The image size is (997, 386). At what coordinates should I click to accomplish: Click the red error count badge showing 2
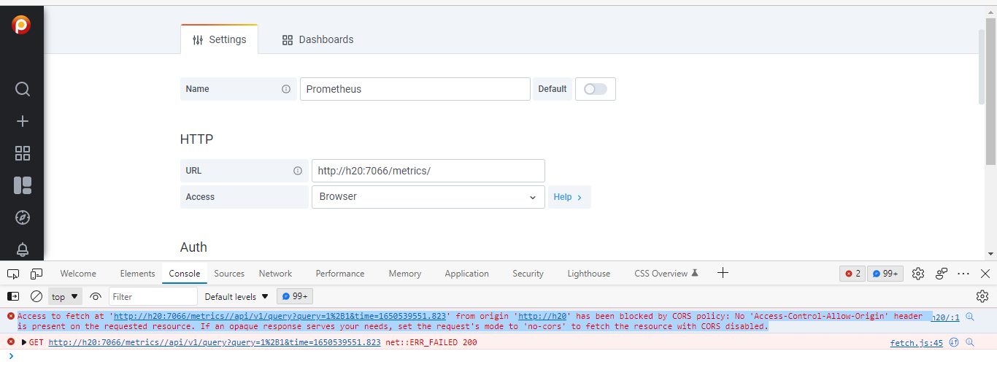click(852, 274)
